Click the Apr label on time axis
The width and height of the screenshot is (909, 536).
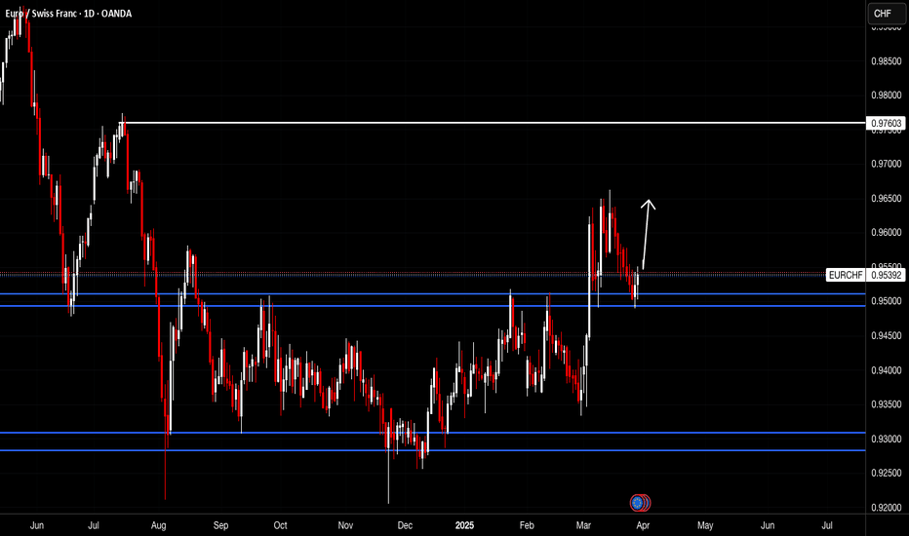tap(643, 525)
